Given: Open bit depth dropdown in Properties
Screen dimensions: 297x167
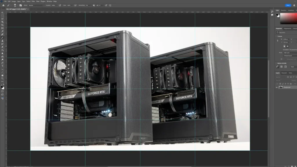Looking at the screenshot, I should 290,56.
